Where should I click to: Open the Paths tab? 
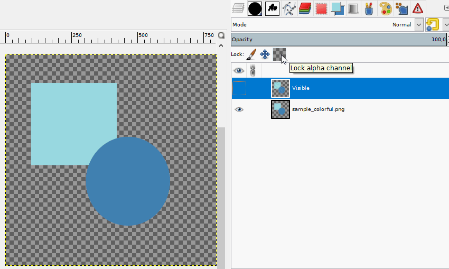[x=288, y=8]
